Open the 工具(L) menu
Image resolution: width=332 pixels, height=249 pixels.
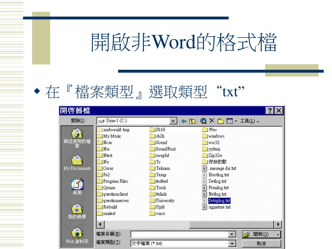(x=249, y=121)
